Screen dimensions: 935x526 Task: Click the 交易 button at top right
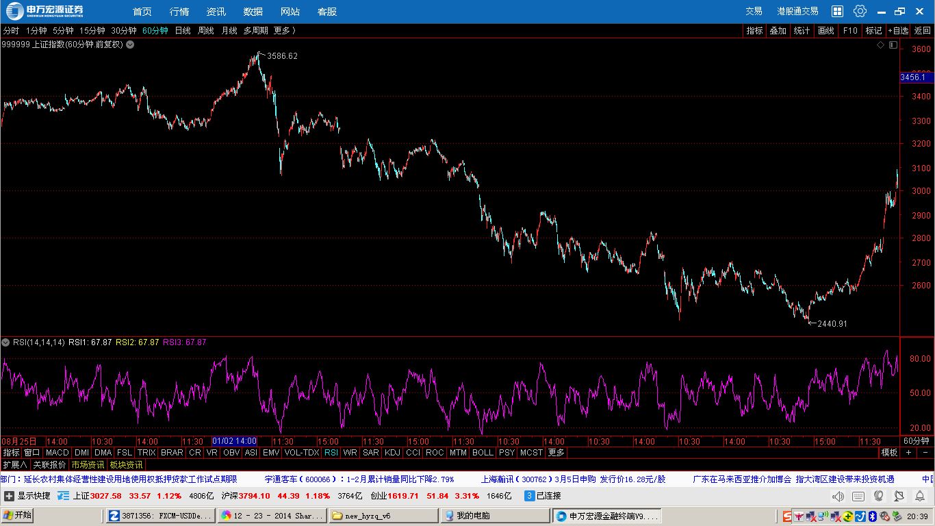(754, 12)
